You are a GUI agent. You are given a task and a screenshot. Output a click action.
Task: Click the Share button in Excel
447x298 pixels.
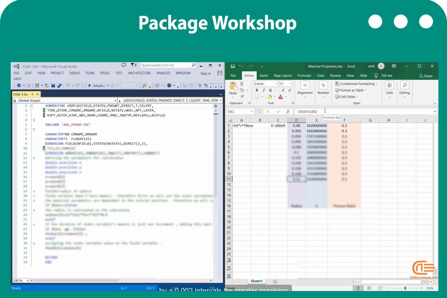coord(427,76)
